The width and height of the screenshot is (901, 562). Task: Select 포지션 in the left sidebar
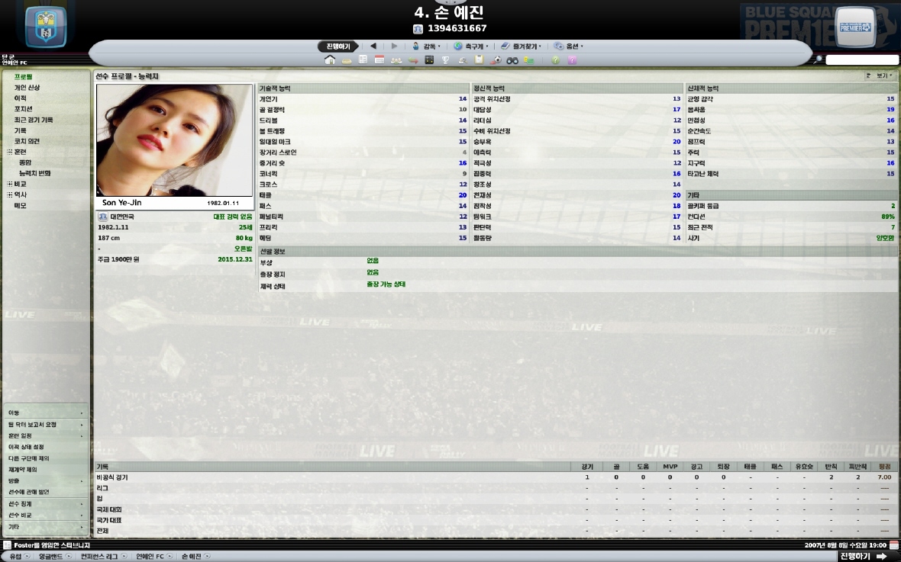click(23, 109)
